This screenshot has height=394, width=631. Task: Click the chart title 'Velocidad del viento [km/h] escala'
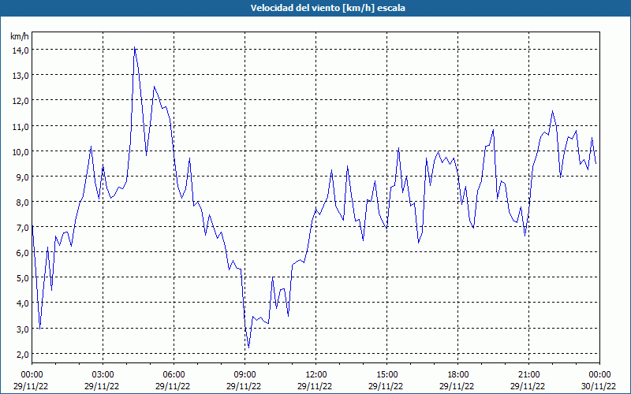(x=327, y=8)
